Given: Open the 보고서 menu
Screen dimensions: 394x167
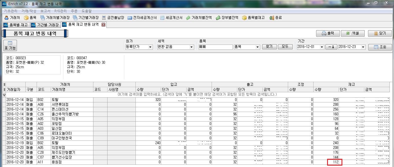Looking at the screenshot, I should 45,11.
